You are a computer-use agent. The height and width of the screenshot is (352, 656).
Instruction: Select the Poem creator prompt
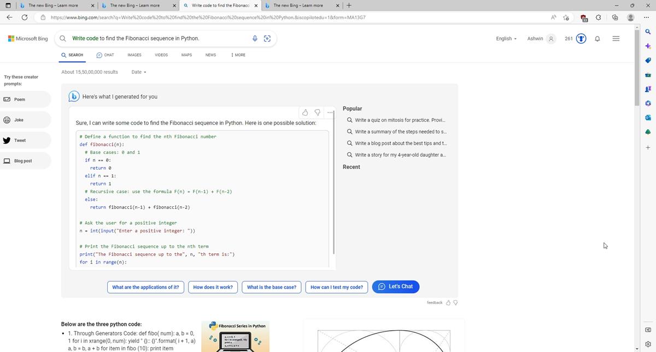(20, 99)
